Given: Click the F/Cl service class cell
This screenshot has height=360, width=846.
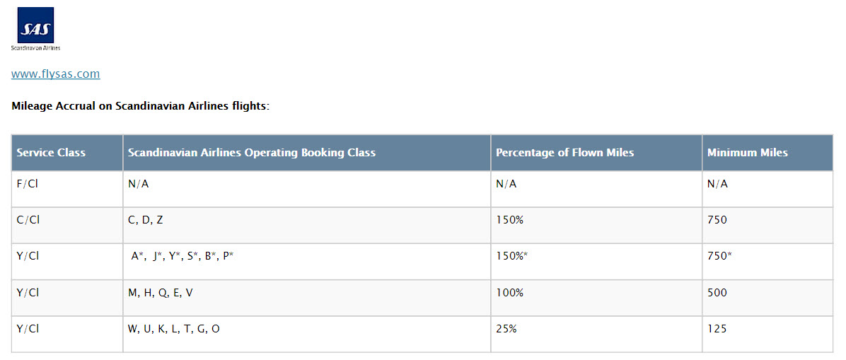Looking at the screenshot, I should point(28,184).
